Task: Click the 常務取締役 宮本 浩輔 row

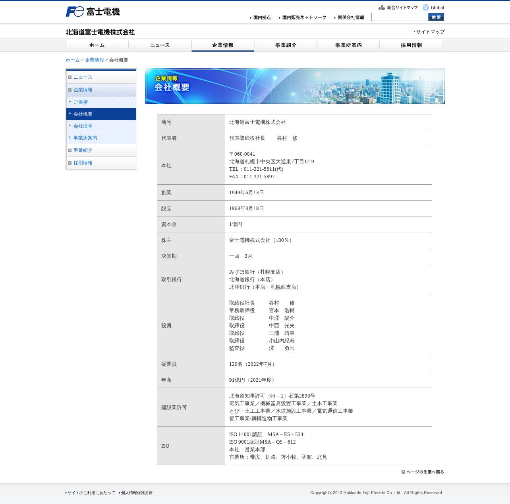Action: pyautogui.click(x=262, y=311)
